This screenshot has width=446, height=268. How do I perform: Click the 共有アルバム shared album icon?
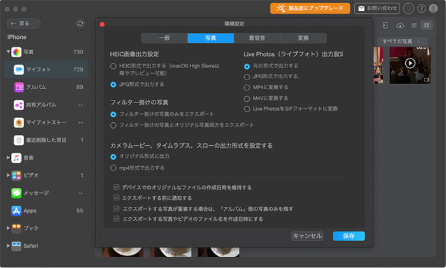18,105
